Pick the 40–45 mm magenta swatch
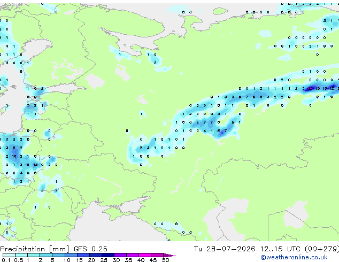 (145, 255)
